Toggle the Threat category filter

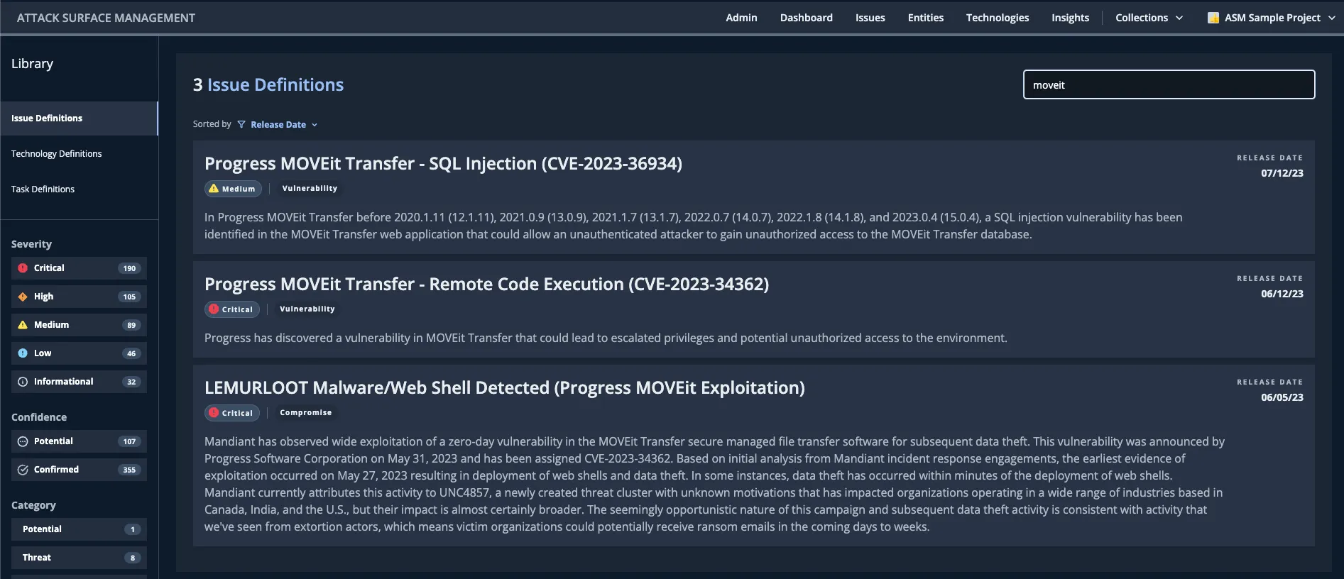coord(79,558)
